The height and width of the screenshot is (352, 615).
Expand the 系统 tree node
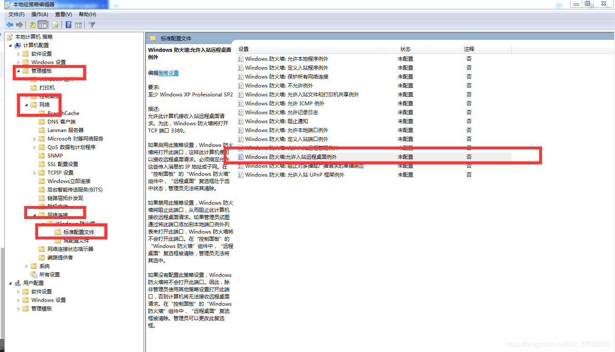click(26, 266)
